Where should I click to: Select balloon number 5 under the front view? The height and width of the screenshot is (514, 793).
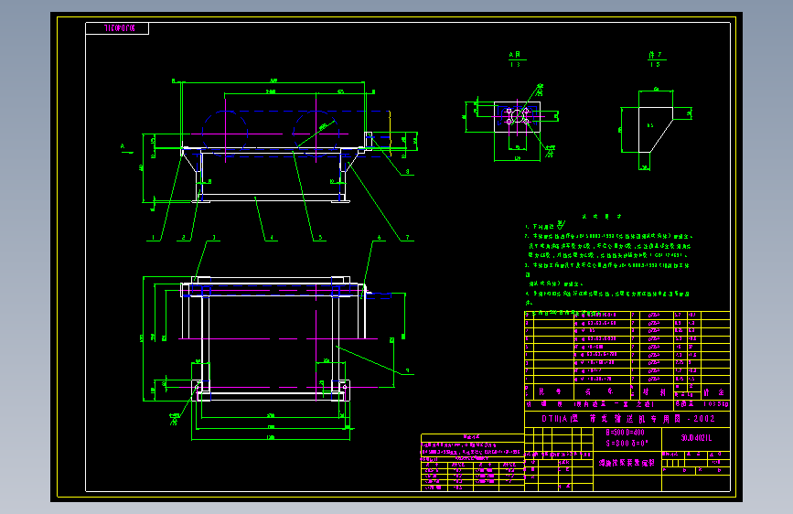click(320, 237)
